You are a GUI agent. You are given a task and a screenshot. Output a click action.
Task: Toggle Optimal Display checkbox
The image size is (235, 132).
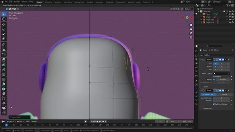214,104
